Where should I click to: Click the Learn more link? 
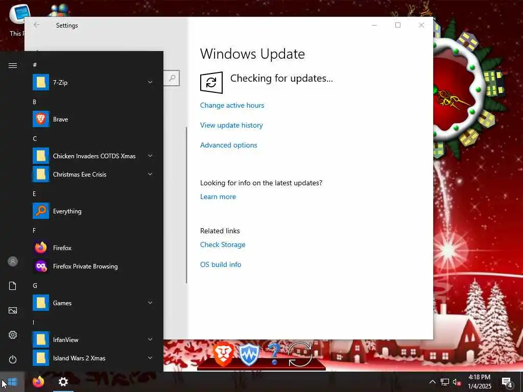(218, 197)
